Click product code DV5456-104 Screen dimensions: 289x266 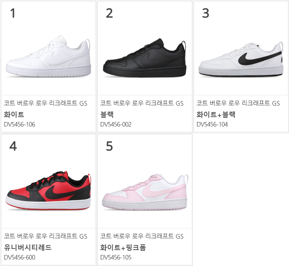click(212, 124)
